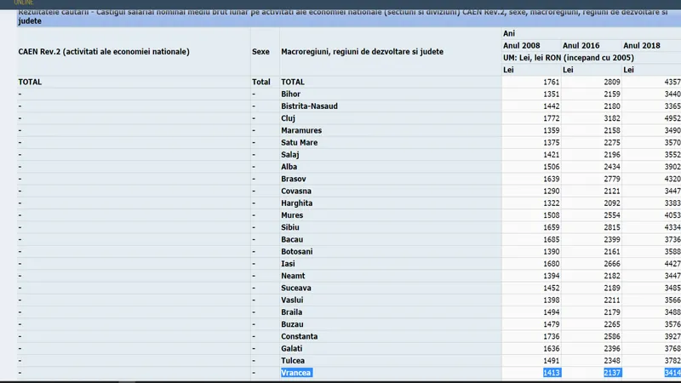The height and width of the screenshot is (383, 681).
Task: Click the Constanta county row label
Action: pos(300,336)
